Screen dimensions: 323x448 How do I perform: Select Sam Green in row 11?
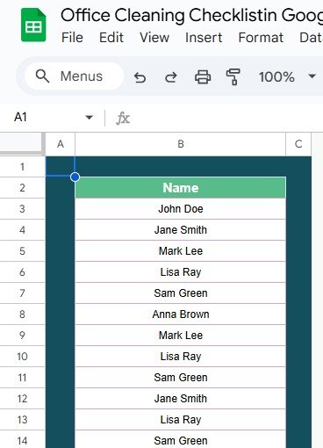click(181, 378)
